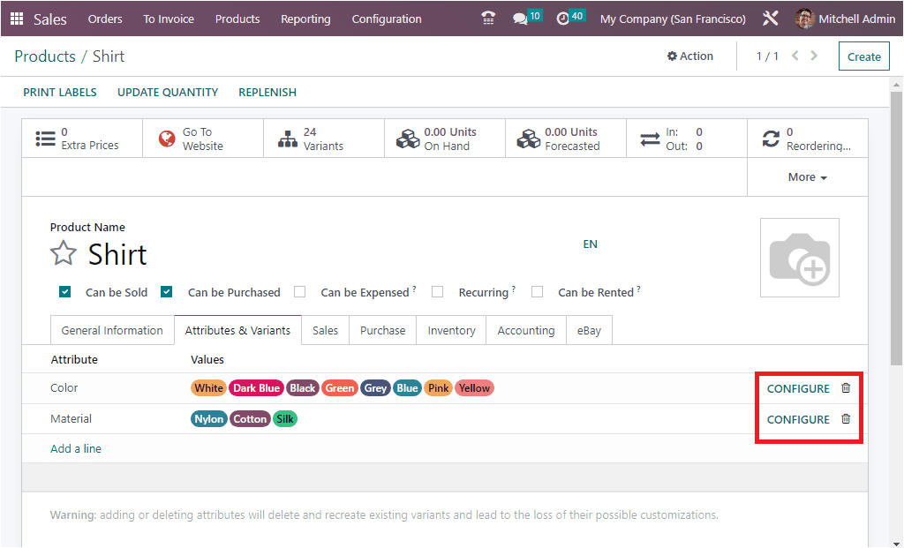This screenshot has width=904, height=548.
Task: Open the conversations chat icon
Action: pos(520,19)
